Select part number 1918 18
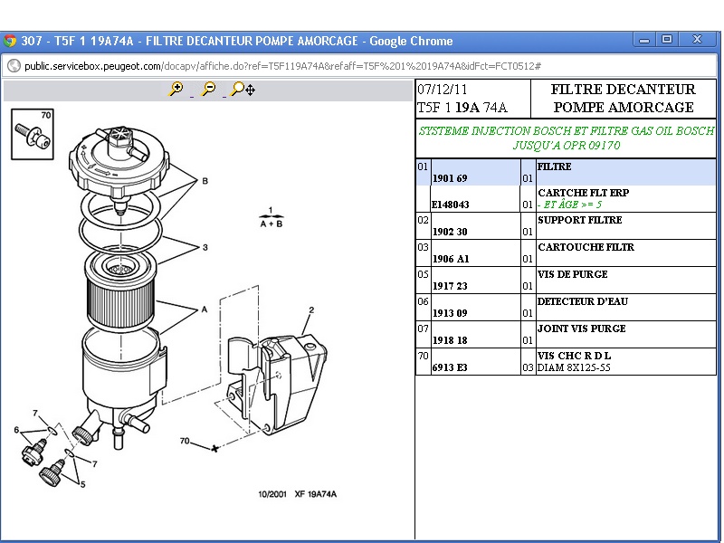The height and width of the screenshot is (543, 724). click(x=450, y=340)
